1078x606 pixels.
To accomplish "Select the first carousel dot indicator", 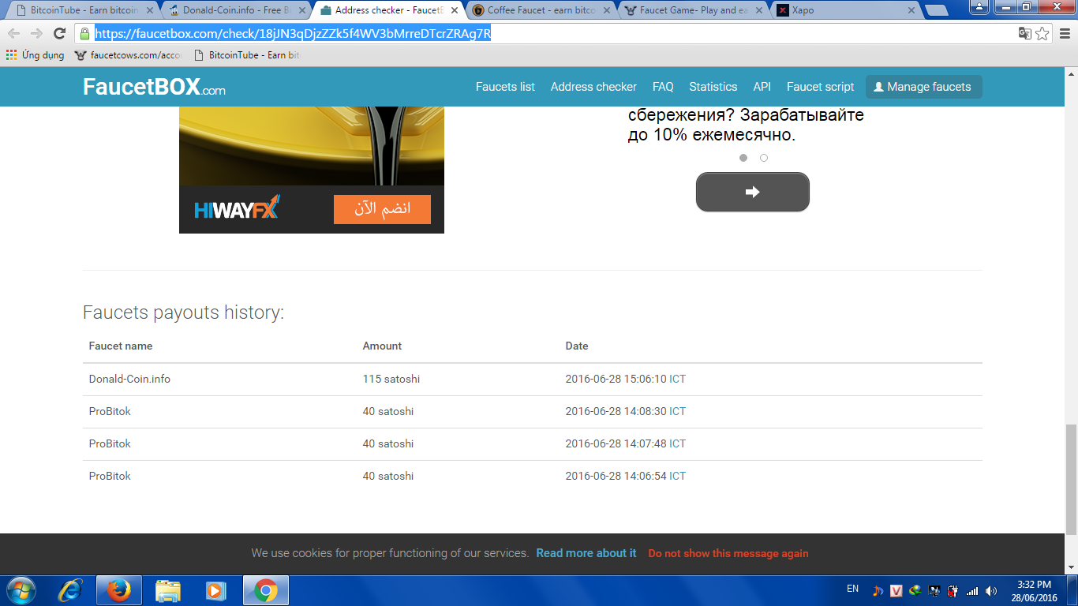I will tap(743, 158).
